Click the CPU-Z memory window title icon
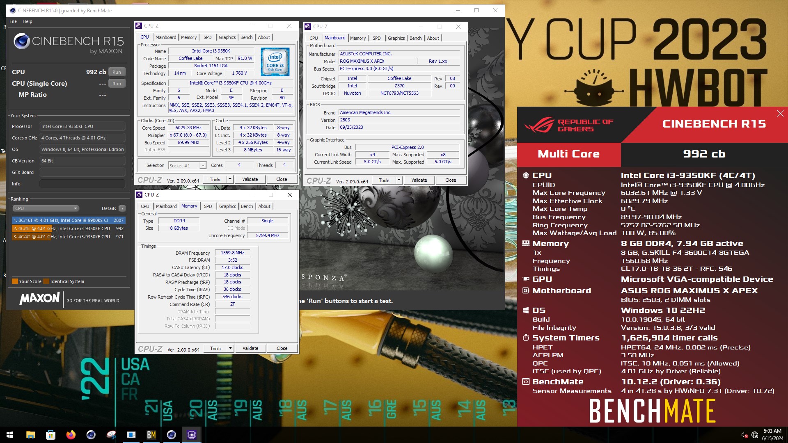 click(x=139, y=195)
